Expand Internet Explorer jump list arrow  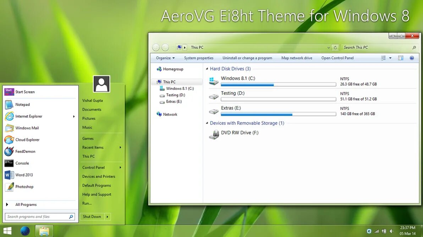(x=74, y=116)
